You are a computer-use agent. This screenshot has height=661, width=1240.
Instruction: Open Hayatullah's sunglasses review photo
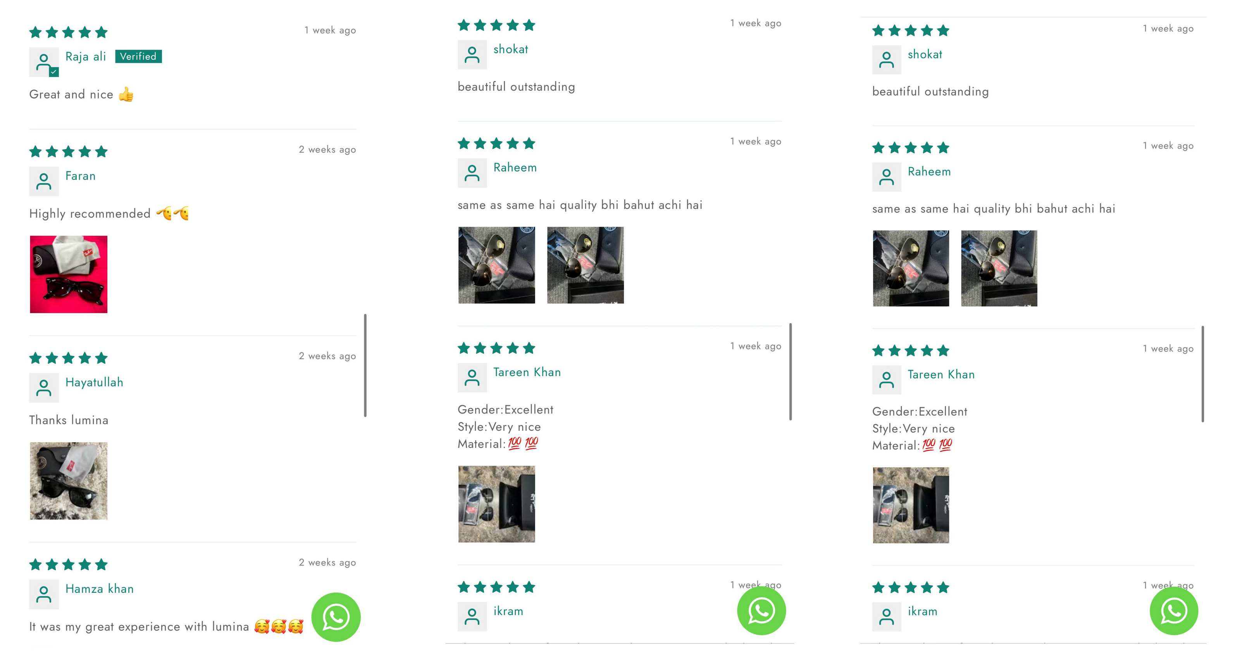click(x=68, y=481)
